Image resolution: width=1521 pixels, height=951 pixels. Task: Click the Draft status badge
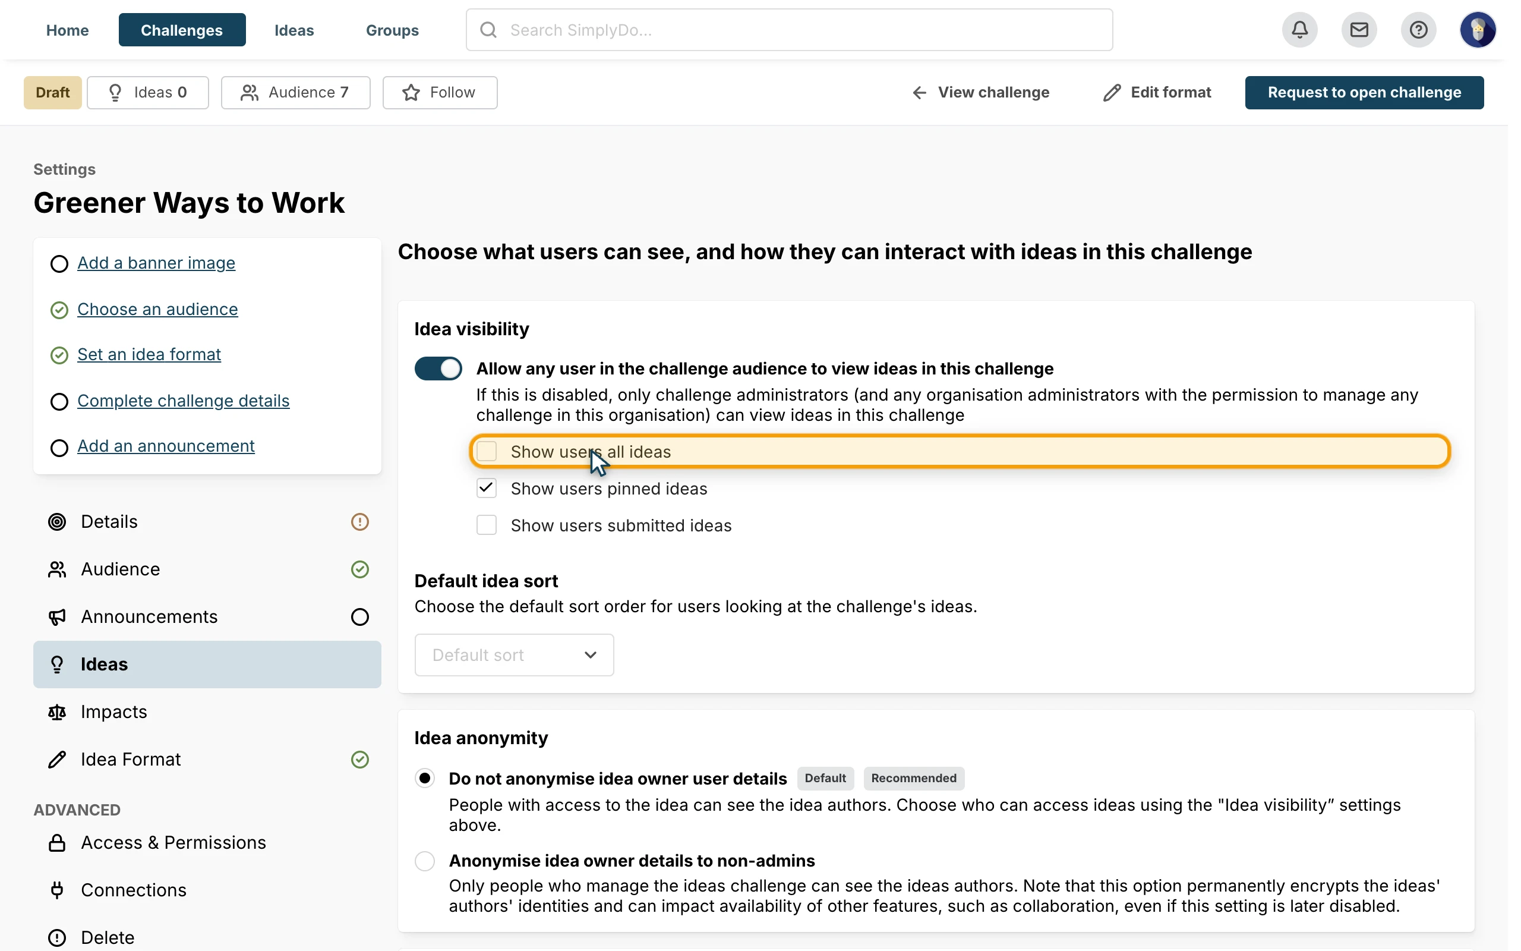click(x=53, y=93)
